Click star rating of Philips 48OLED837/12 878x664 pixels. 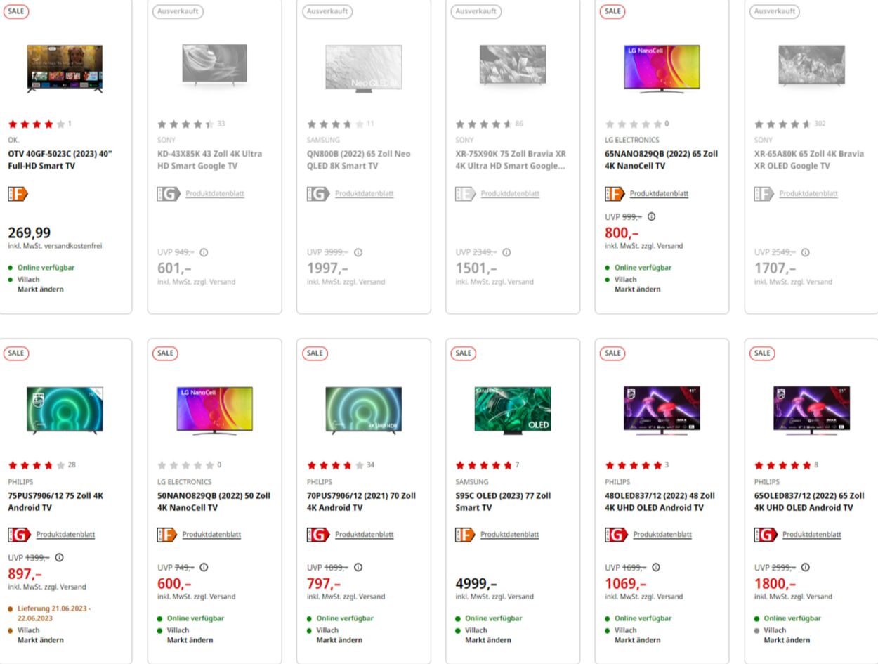(633, 465)
